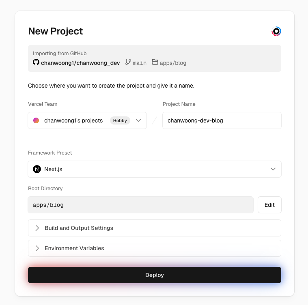The height and width of the screenshot is (305, 308).
Task: Expand the Environment Variables chevron
Action: pyautogui.click(x=37, y=248)
